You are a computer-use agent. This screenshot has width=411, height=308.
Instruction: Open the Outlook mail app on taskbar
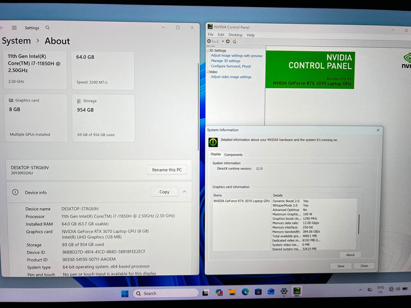[271, 291]
